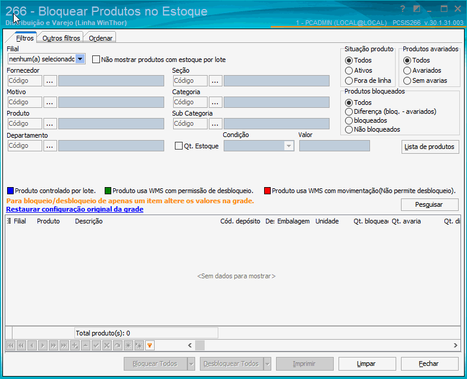
Task: Click the Descrição column header
Action: [x=89, y=221]
